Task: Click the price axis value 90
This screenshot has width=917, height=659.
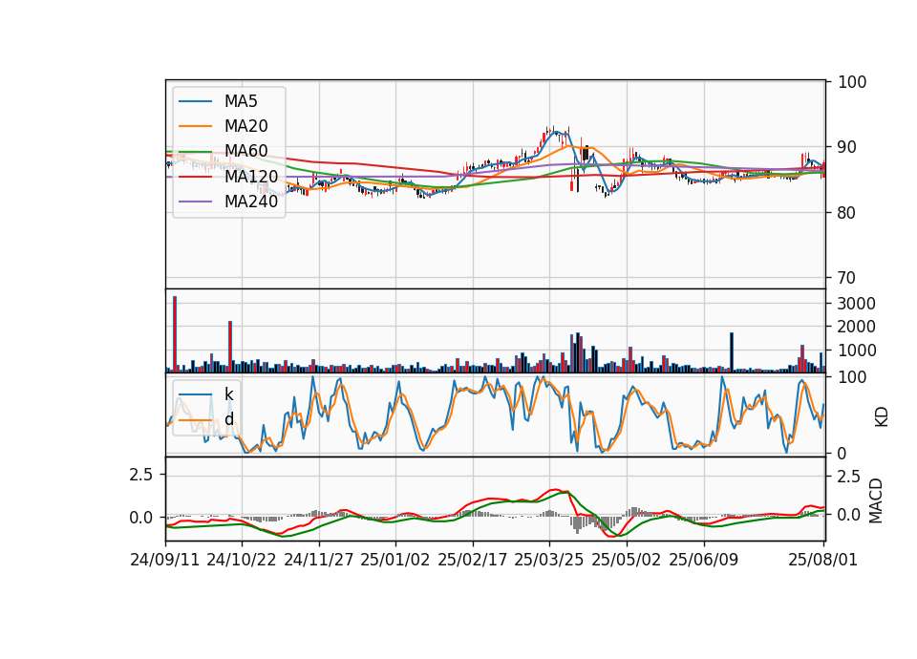Action: click(846, 147)
